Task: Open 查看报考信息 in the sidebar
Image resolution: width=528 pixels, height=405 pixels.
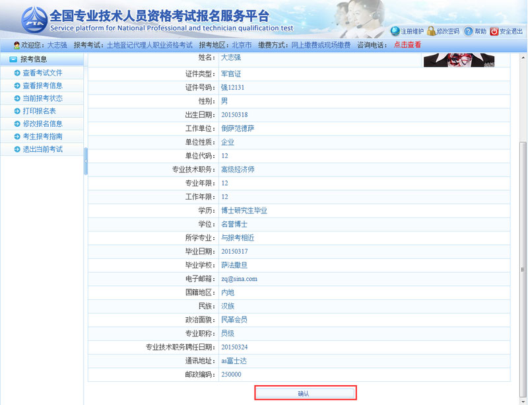Action: [x=42, y=85]
